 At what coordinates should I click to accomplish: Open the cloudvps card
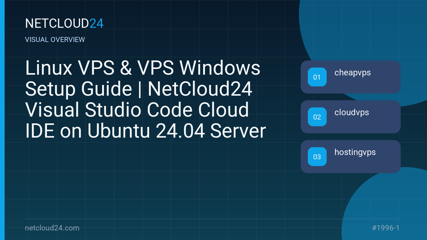[350, 117]
